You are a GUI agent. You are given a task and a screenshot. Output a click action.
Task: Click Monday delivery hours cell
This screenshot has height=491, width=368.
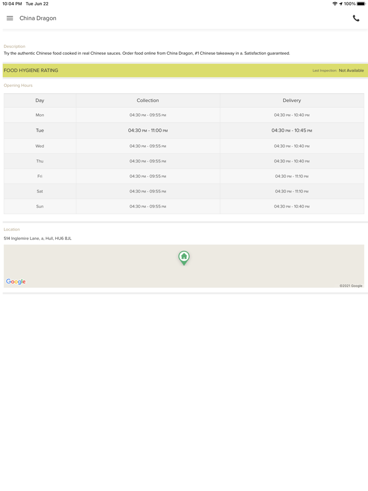292,115
